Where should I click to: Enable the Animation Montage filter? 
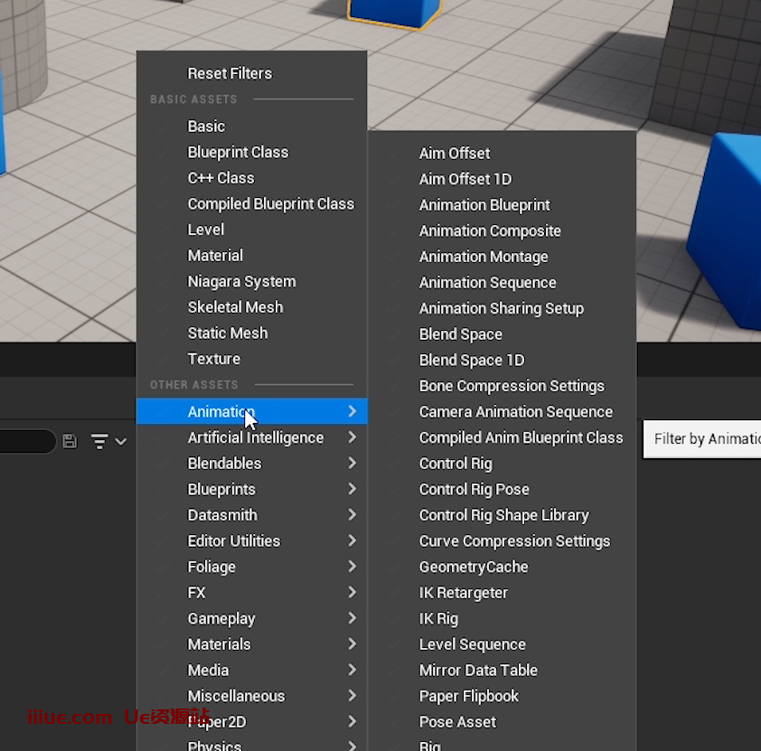(484, 257)
